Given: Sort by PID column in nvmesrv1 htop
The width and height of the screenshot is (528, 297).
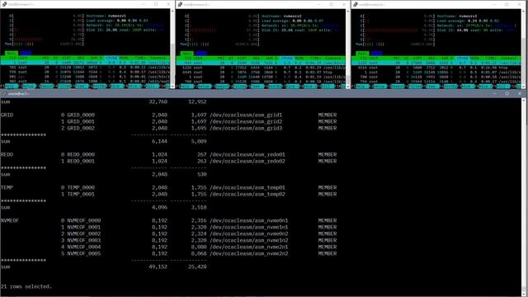Looking at the screenshot, I should pos(12,58).
